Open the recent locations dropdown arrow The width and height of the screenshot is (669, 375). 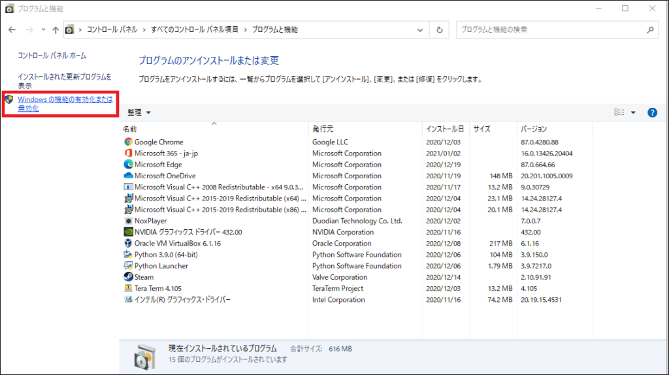pyautogui.click(x=43, y=29)
